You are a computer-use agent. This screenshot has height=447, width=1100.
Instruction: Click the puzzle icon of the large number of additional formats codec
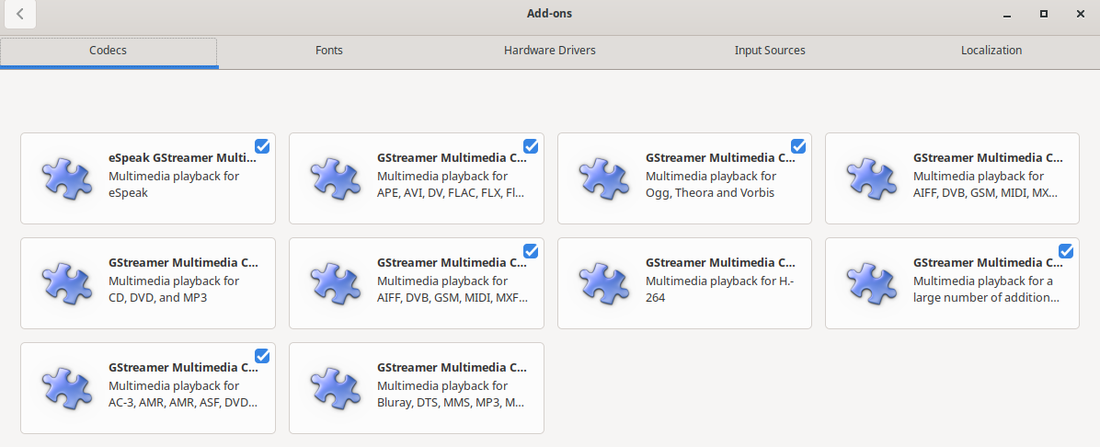[x=871, y=282]
